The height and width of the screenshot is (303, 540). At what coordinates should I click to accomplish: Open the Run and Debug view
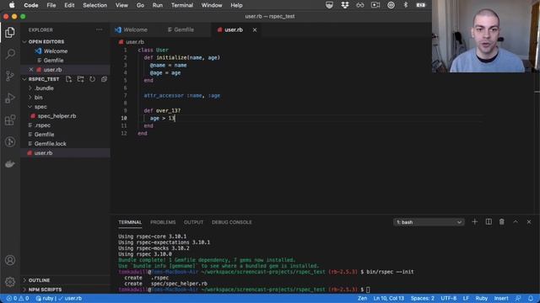(x=10, y=98)
